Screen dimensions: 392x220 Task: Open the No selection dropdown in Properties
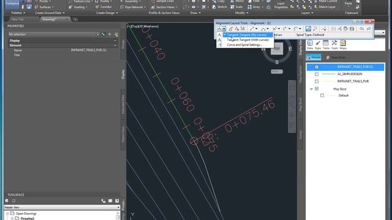point(54,34)
